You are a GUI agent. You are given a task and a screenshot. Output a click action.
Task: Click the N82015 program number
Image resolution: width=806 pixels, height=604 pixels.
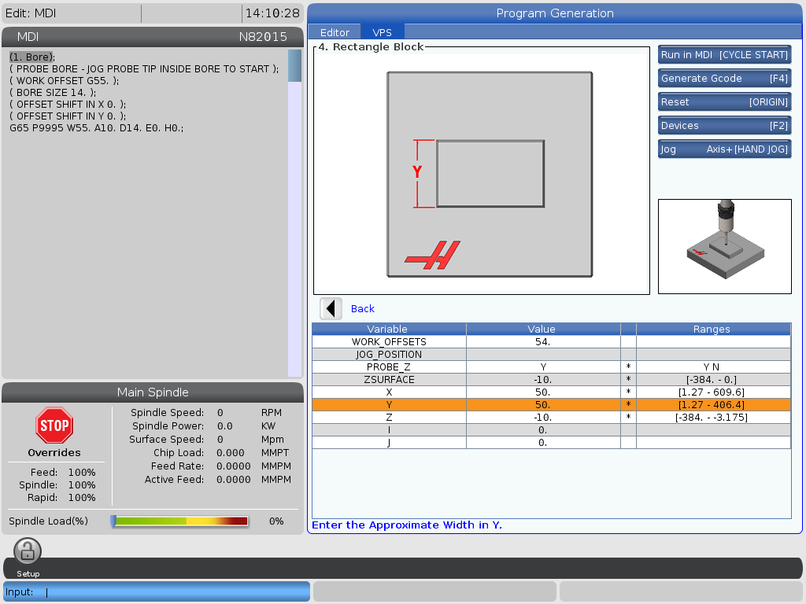point(263,37)
